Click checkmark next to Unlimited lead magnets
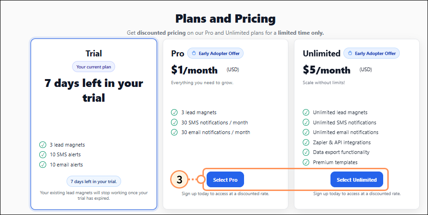The width and height of the screenshot is (428, 215). point(306,112)
